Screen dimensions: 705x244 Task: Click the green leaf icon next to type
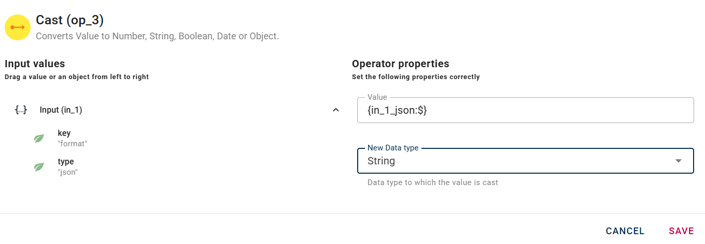click(x=39, y=167)
